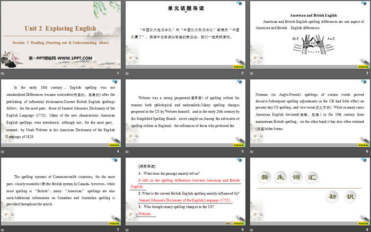Click the blue corner icon on slide 7
Screen dimensions: 371x232
coord(115,160)
